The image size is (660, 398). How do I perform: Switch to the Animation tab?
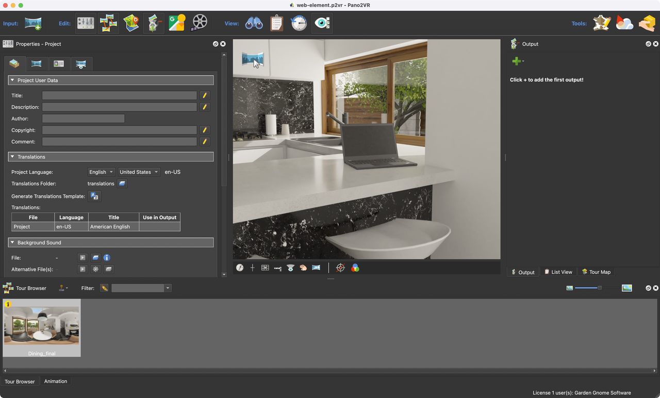pyautogui.click(x=56, y=382)
